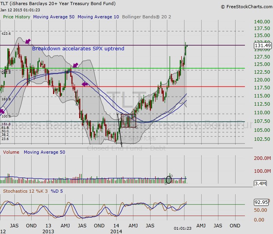This screenshot has height=234, width=273.
Task: Select the Moving Average 10 legend label
Action: pyautogui.click(x=98, y=17)
